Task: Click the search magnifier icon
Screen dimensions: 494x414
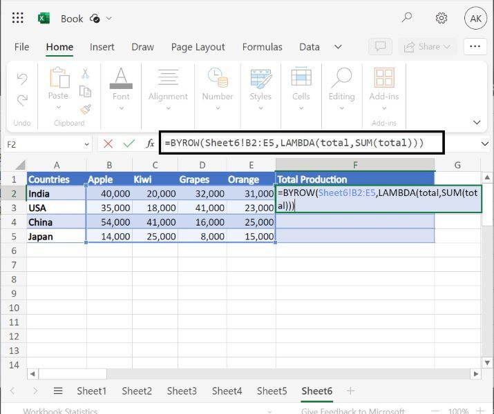Action: coord(407,19)
